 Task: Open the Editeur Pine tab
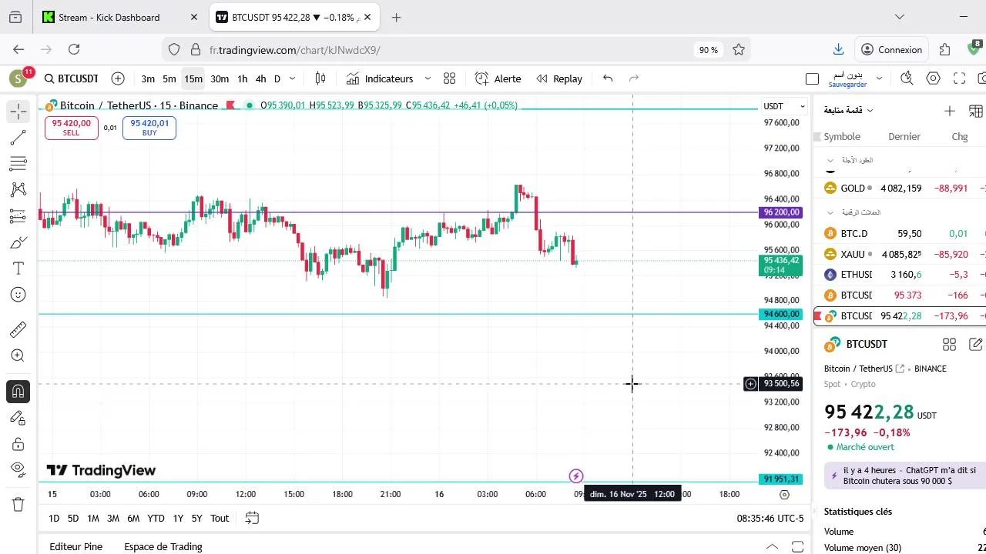[x=75, y=546]
